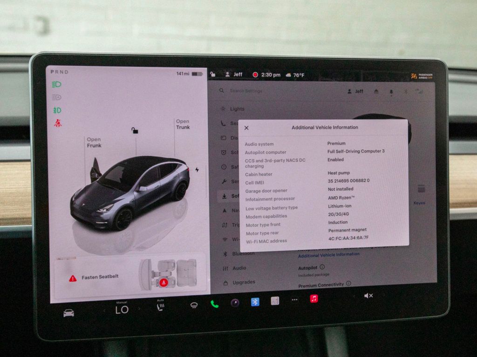Screen dimensions: 477x357
Task: Open the white app icon beside Bluetooth in the dock
Action: point(275,301)
